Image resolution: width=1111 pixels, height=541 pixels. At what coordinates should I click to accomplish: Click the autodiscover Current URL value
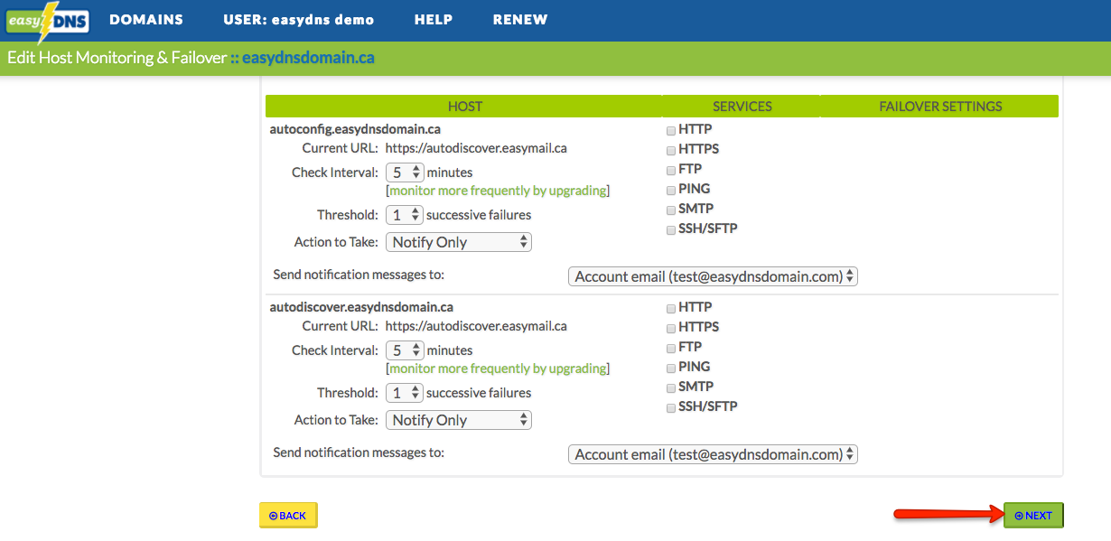476,326
